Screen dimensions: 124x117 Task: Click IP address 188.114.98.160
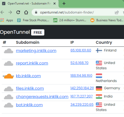(81, 76)
